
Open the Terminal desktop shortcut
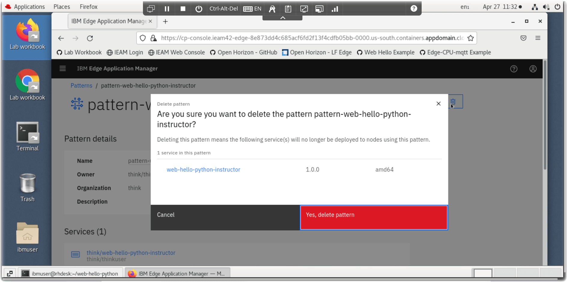click(x=27, y=136)
